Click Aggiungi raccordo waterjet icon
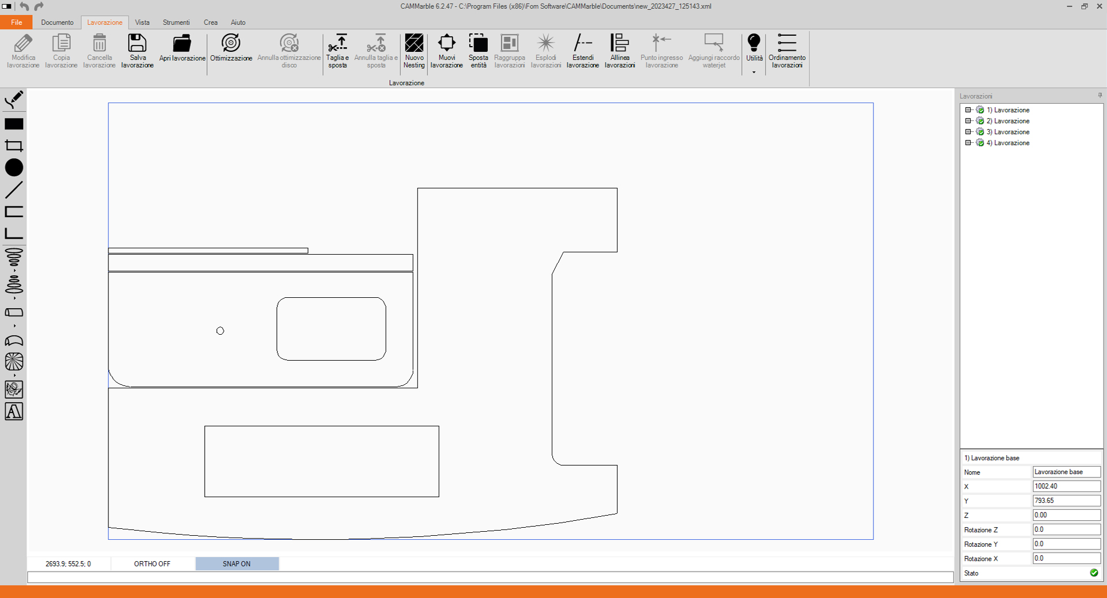The height and width of the screenshot is (598, 1107). [714, 43]
